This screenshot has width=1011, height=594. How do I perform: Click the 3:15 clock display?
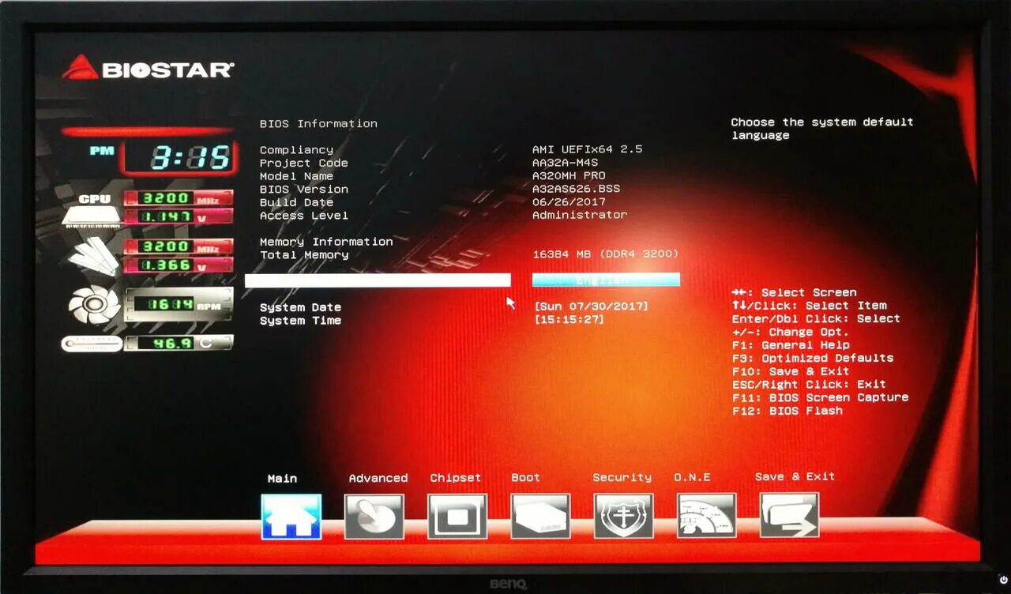(x=178, y=158)
